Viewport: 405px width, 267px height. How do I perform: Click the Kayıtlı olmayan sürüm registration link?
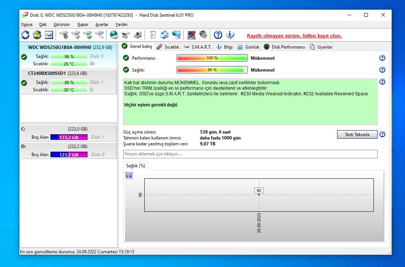tap(294, 36)
